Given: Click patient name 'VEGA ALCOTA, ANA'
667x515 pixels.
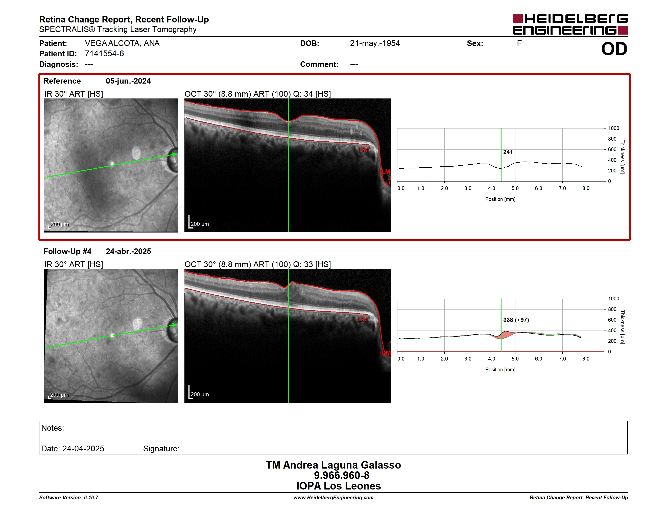Looking at the screenshot, I should tap(122, 43).
